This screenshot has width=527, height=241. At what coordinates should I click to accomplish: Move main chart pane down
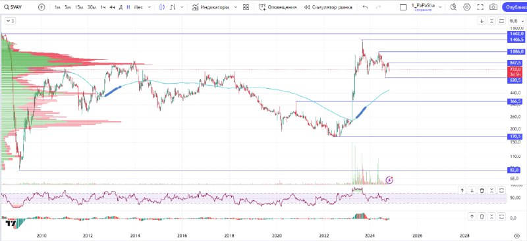tap(482, 21)
